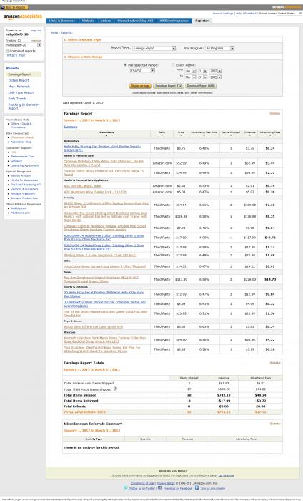Open Conditions of Use footer link
The width and height of the screenshot is (303, 501).
tap(142, 483)
